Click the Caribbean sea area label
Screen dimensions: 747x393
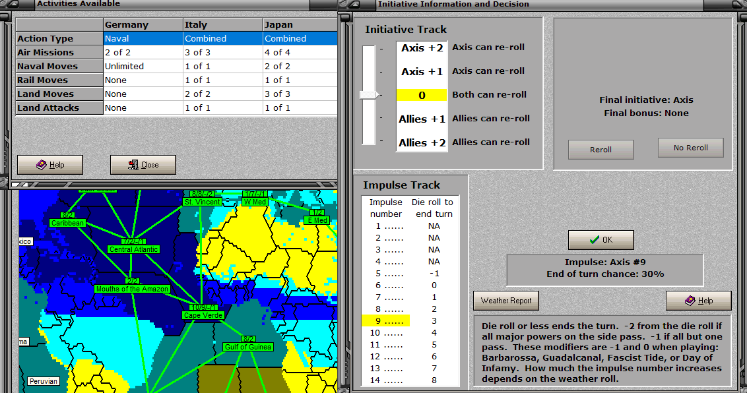point(68,223)
